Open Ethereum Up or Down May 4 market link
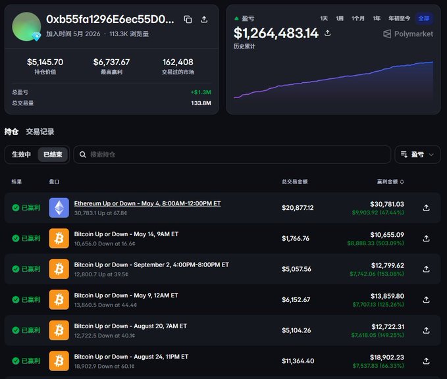Screen dimensions: 447x379 [x=147, y=203]
